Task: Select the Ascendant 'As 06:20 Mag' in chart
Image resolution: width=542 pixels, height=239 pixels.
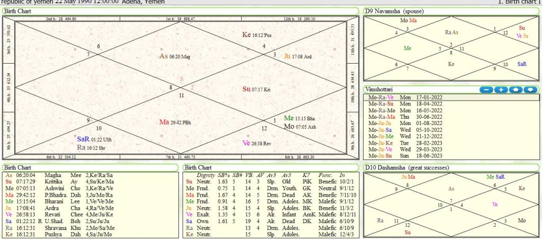Action: (x=175, y=56)
